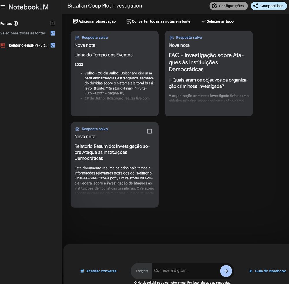Click the convert-notes plus icon
This screenshot has height=284, width=289.
tap(129, 21)
